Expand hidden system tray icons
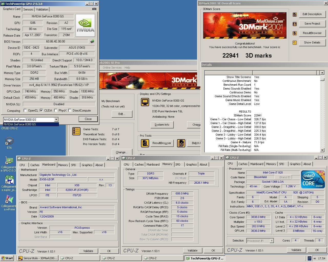The height and width of the screenshot is (262, 328). [x=315, y=258]
